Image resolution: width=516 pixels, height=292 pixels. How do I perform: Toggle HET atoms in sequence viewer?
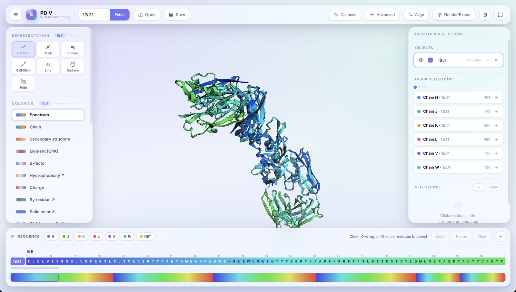click(145, 237)
